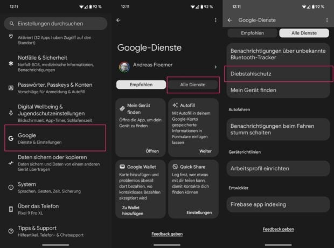The height and width of the screenshot is (248, 334).
Task: Select Empfohlen tab on right screen
Action: pos(253,33)
